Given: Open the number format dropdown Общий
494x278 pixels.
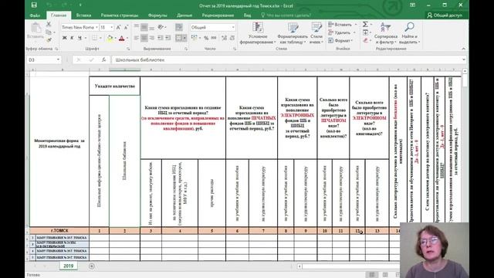Looking at the screenshot, I should coord(233,28).
